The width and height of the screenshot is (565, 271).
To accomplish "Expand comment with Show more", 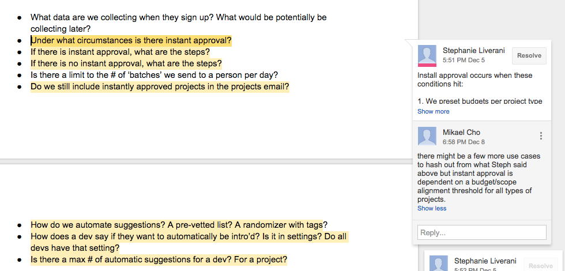I will click(433, 111).
